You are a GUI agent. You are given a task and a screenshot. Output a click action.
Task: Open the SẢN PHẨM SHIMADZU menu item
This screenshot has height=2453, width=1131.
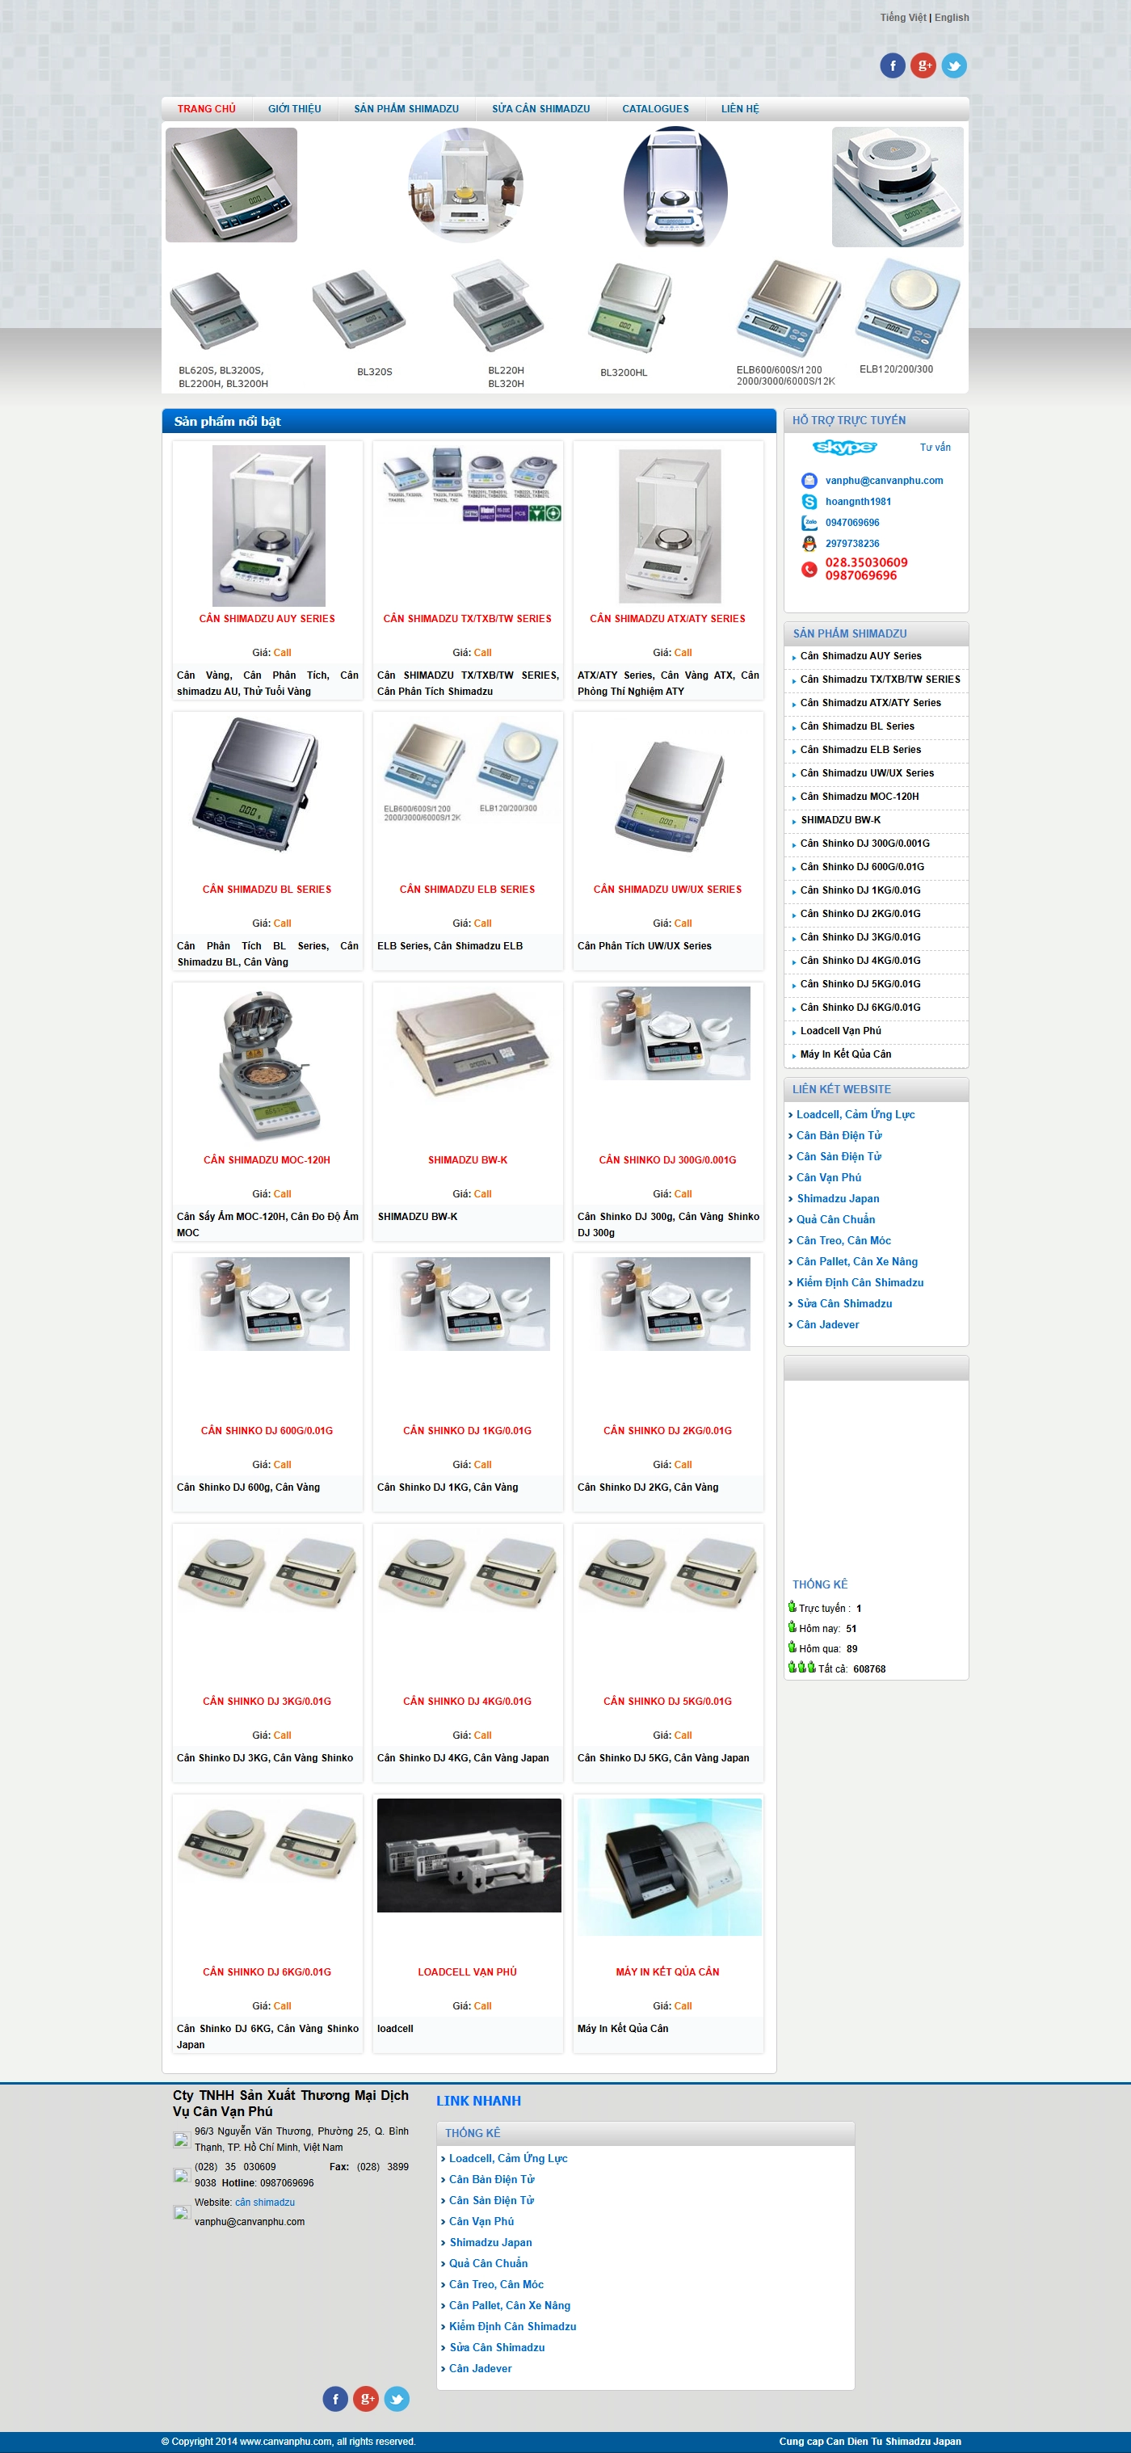(x=406, y=108)
